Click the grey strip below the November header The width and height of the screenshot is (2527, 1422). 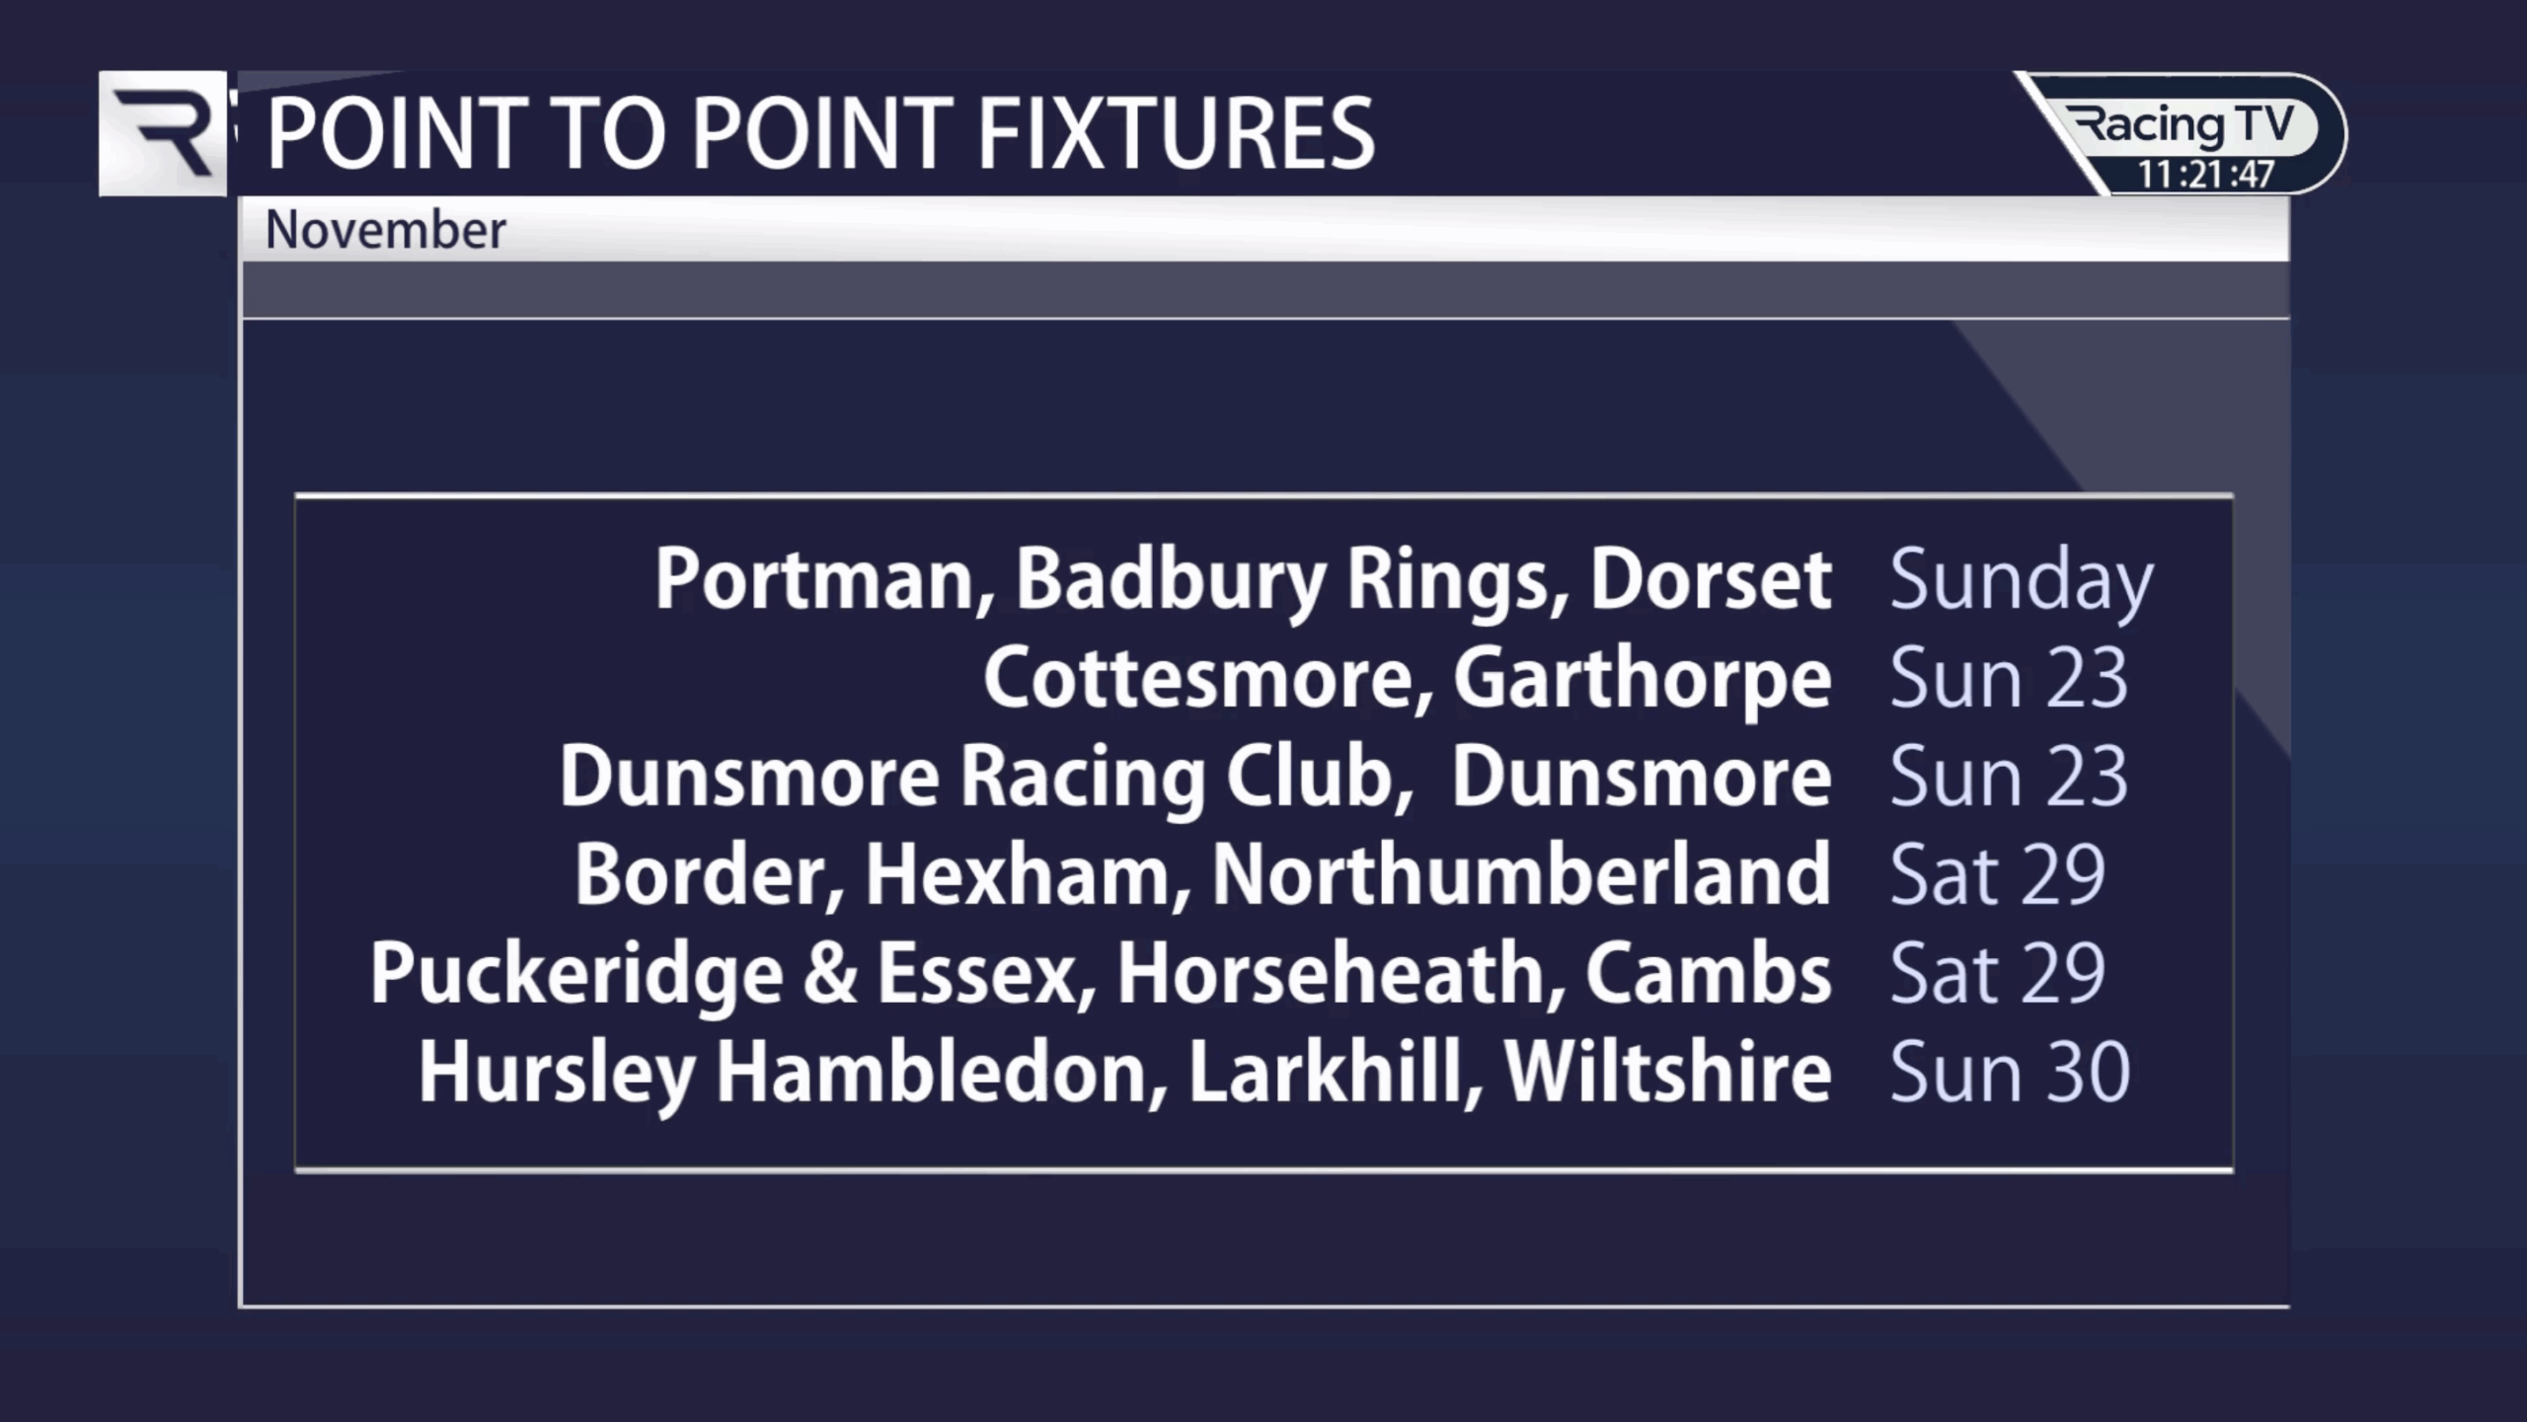pos(1263,290)
